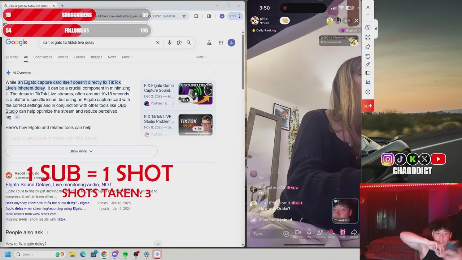This screenshot has height=260, width=462.
Task: Clear the Google search box text
Action: [x=158, y=43]
